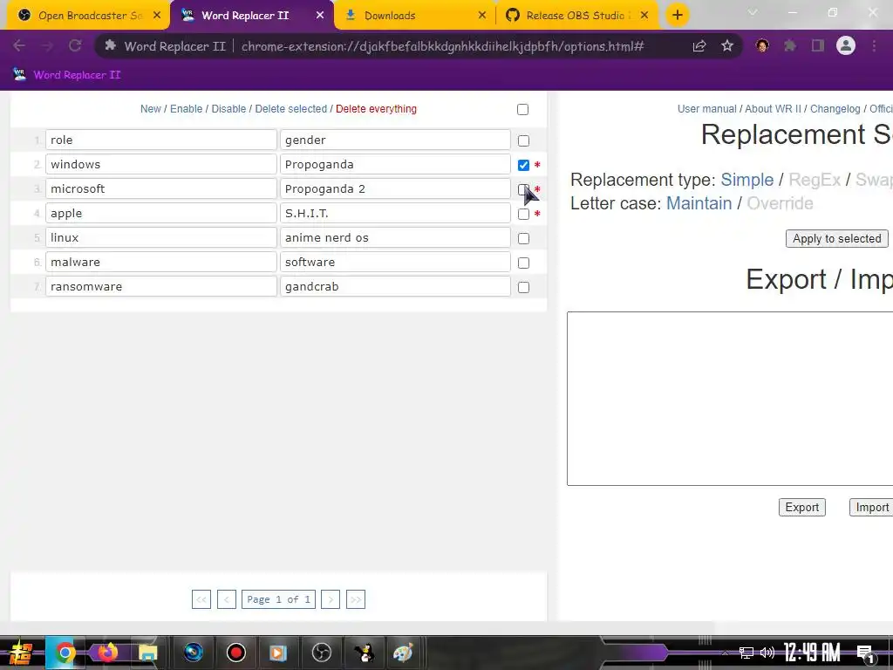
Task: Click Delete selected link
Action: tap(291, 109)
